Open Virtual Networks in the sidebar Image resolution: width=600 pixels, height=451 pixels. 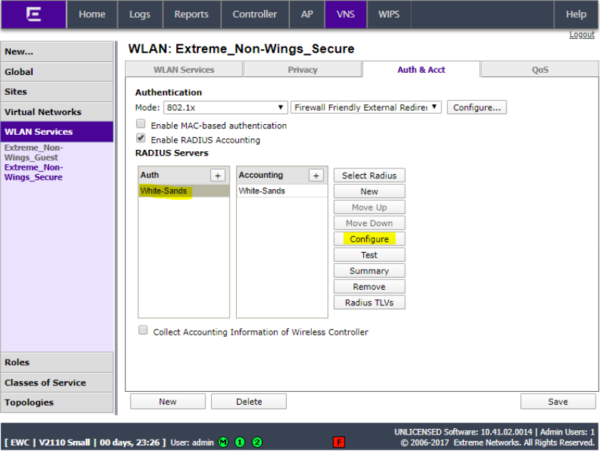pos(56,112)
